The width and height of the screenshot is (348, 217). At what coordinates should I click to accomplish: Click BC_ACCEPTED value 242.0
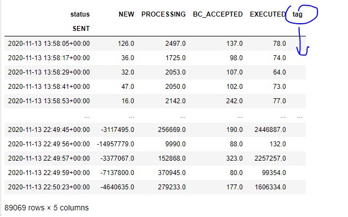pos(234,101)
